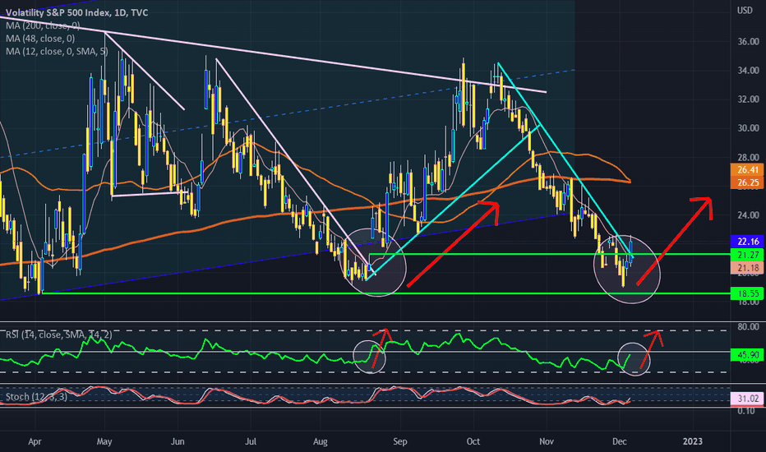The image size is (766, 452).
Task: Select the MA (12, close, 0, SMA, 5) label
Action: (x=57, y=51)
